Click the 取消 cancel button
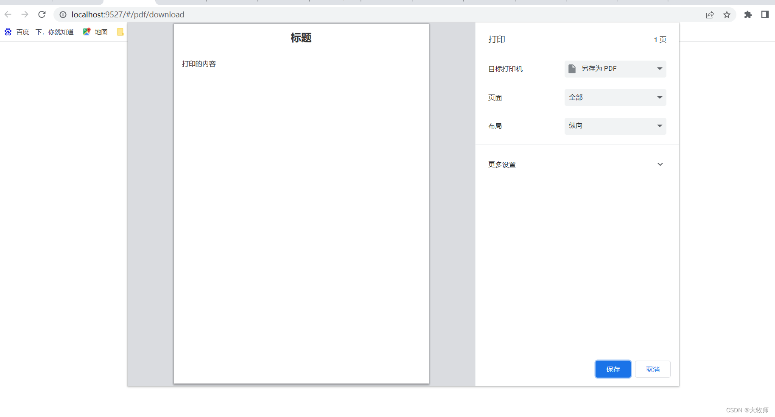This screenshot has height=417, width=775. pyautogui.click(x=652, y=369)
